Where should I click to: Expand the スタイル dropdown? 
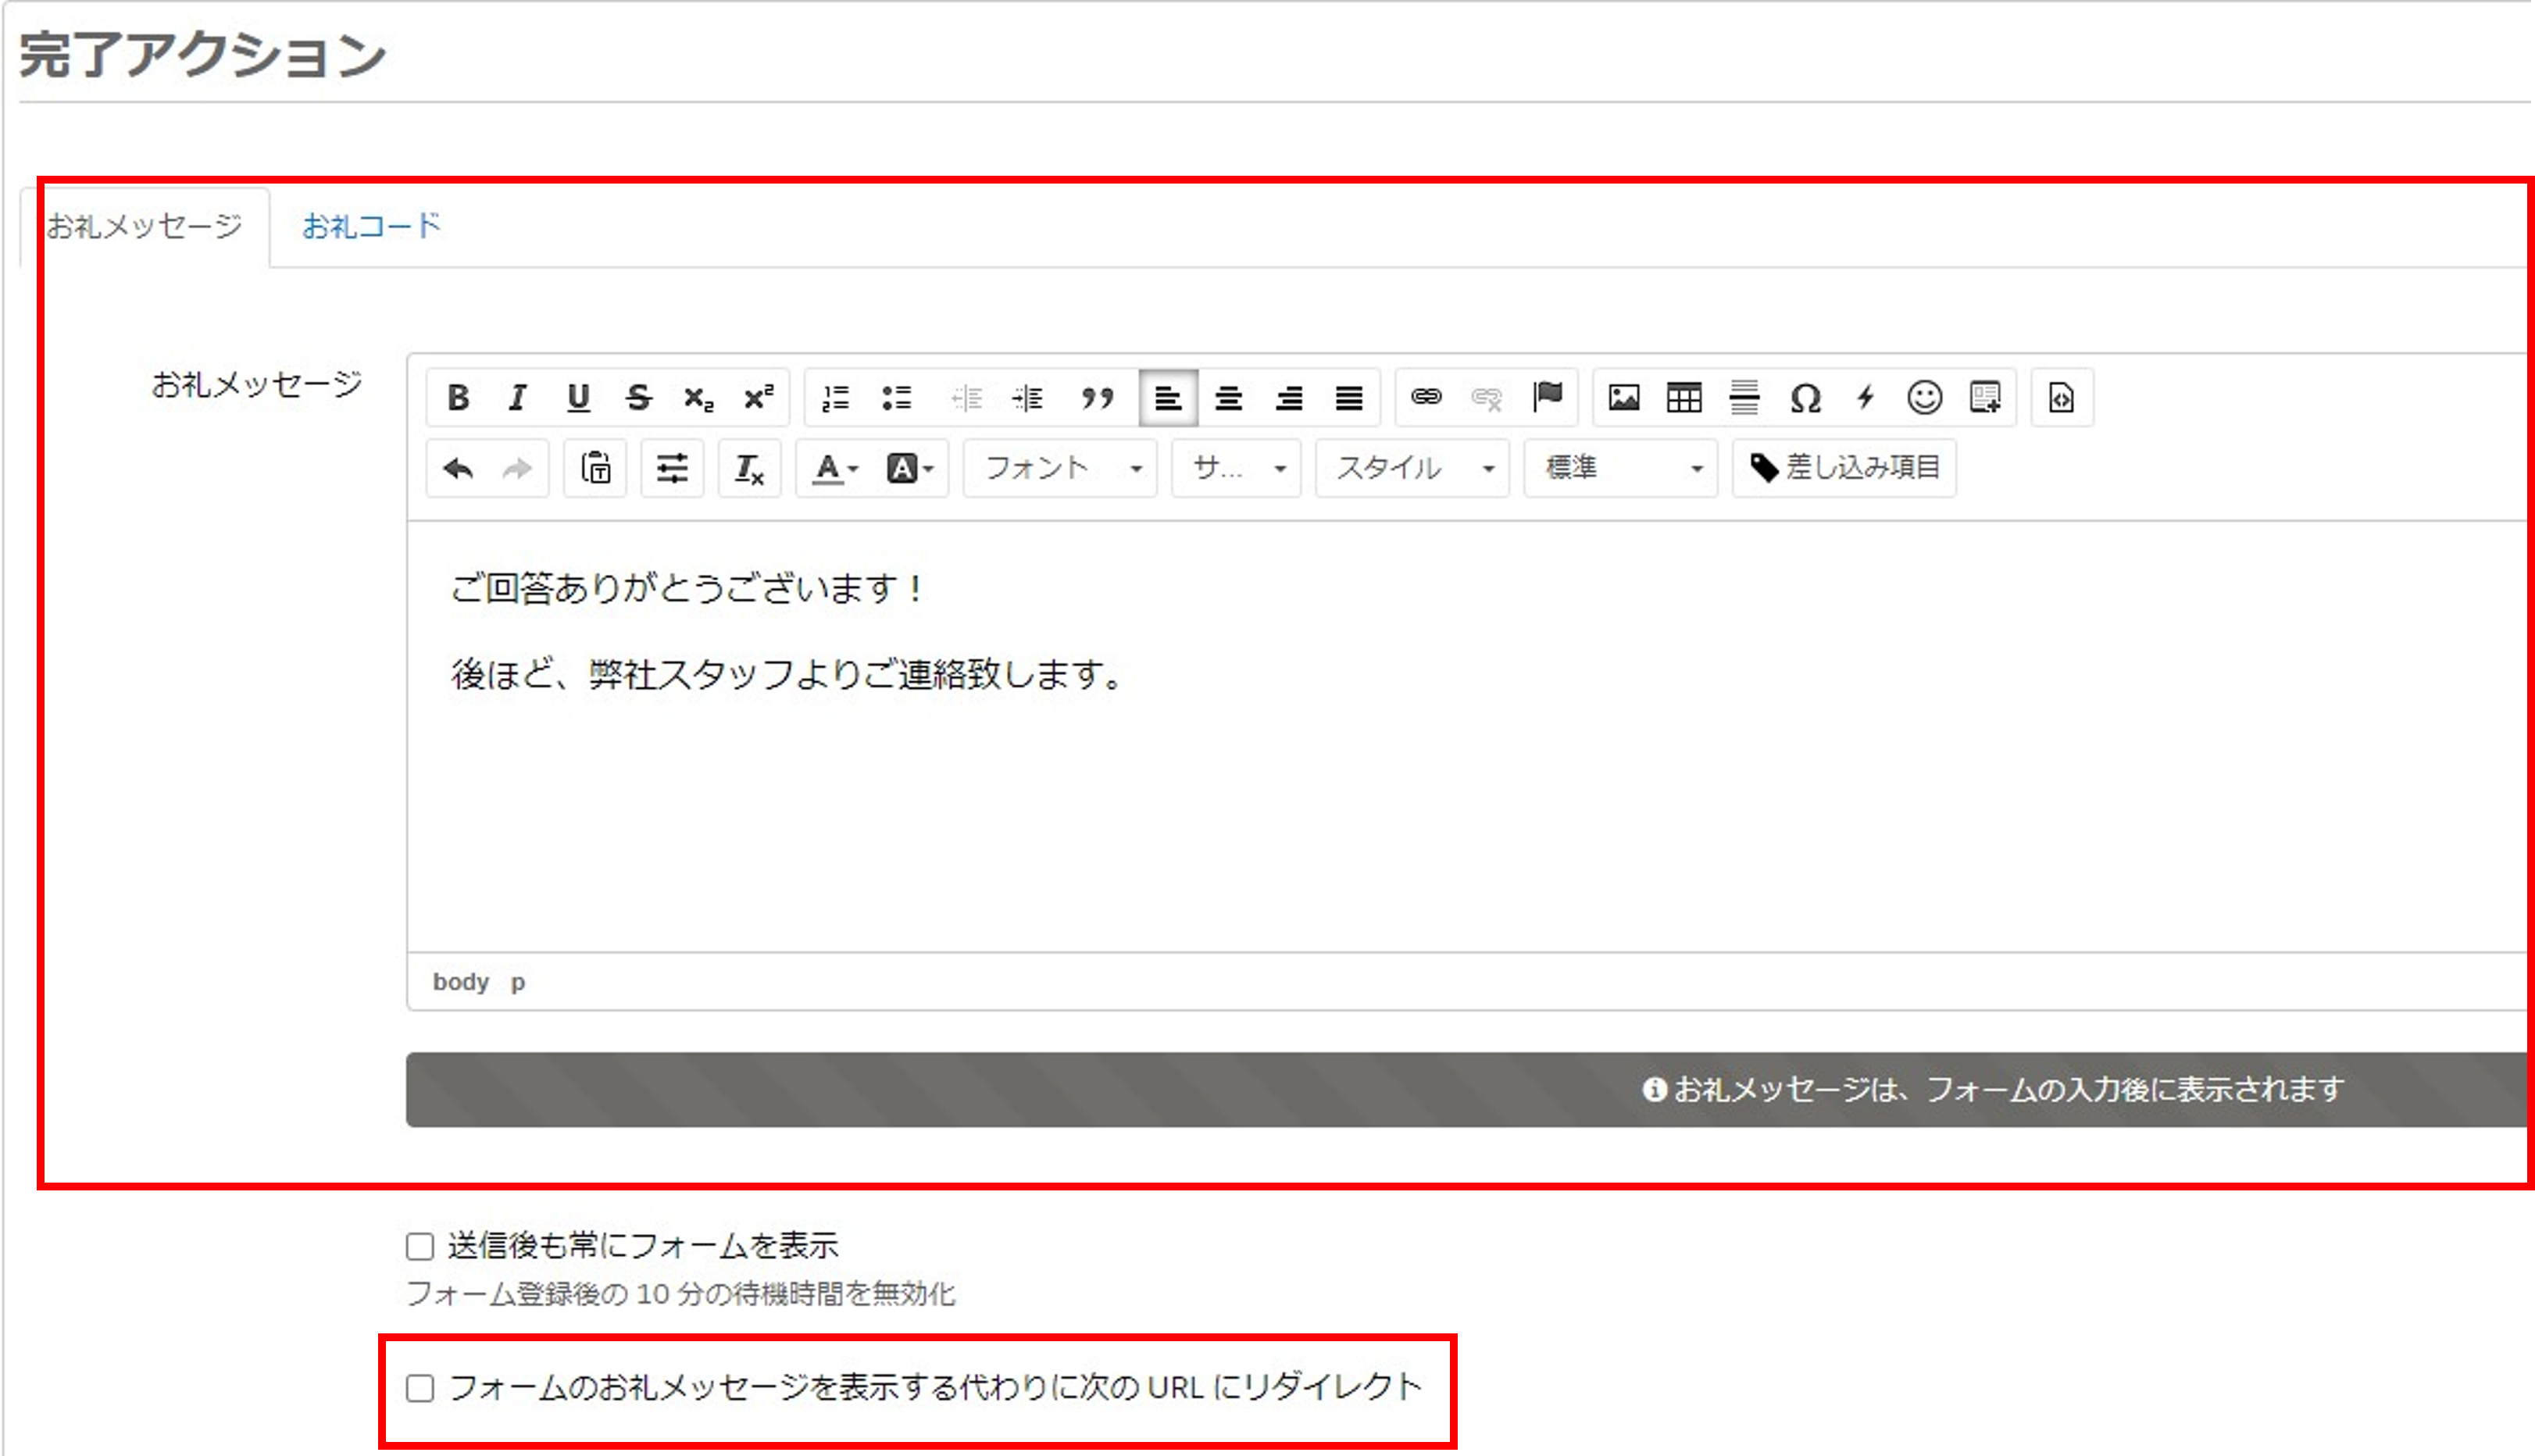click(x=1412, y=468)
